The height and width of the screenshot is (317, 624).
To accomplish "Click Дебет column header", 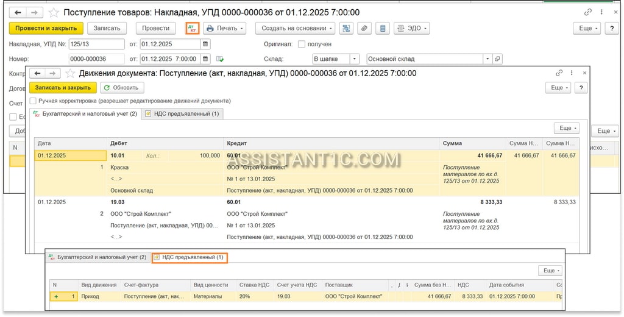I will pyautogui.click(x=165, y=143).
